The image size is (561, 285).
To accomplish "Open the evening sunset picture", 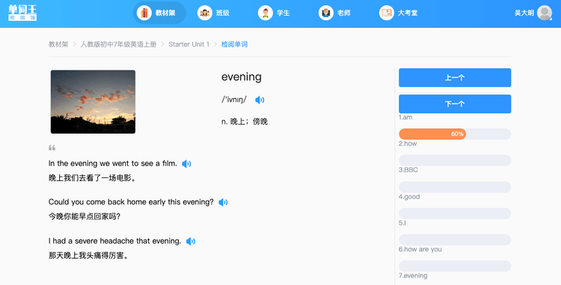I will (x=93, y=102).
